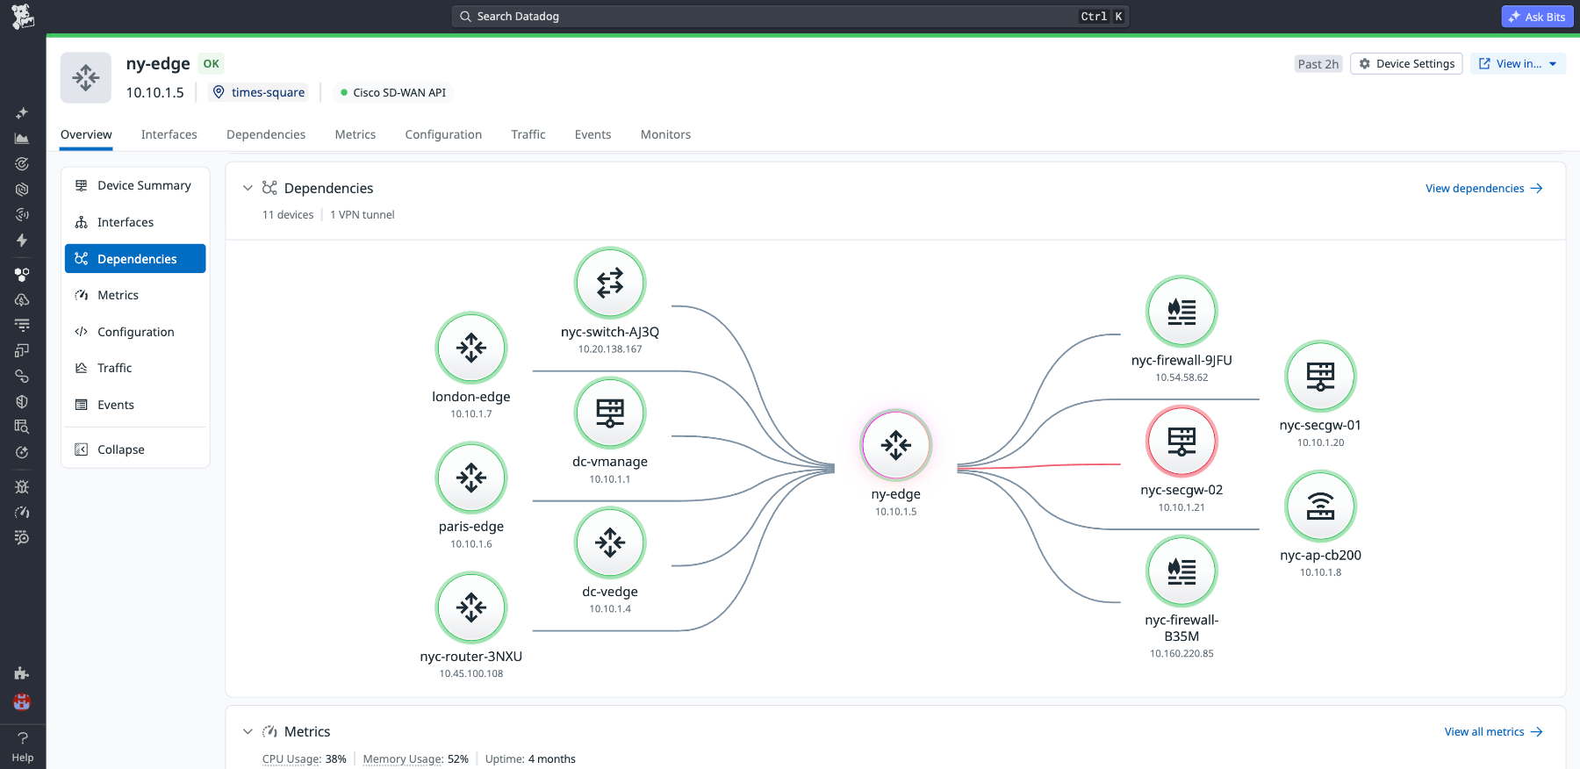Switch to the Configuration tab
1580x769 pixels.
[x=443, y=134]
